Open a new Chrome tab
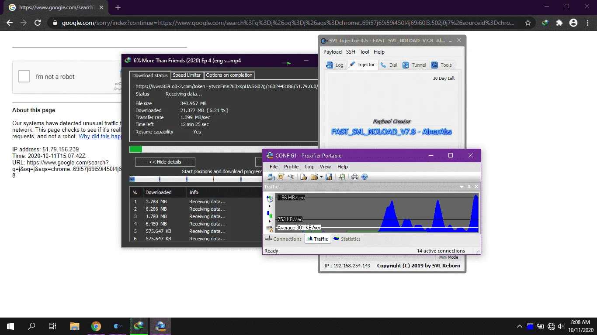Viewport: 597px width, 335px height. (x=118, y=7)
